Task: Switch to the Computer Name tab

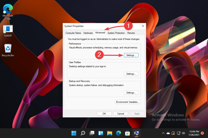Action: [x=73, y=33]
